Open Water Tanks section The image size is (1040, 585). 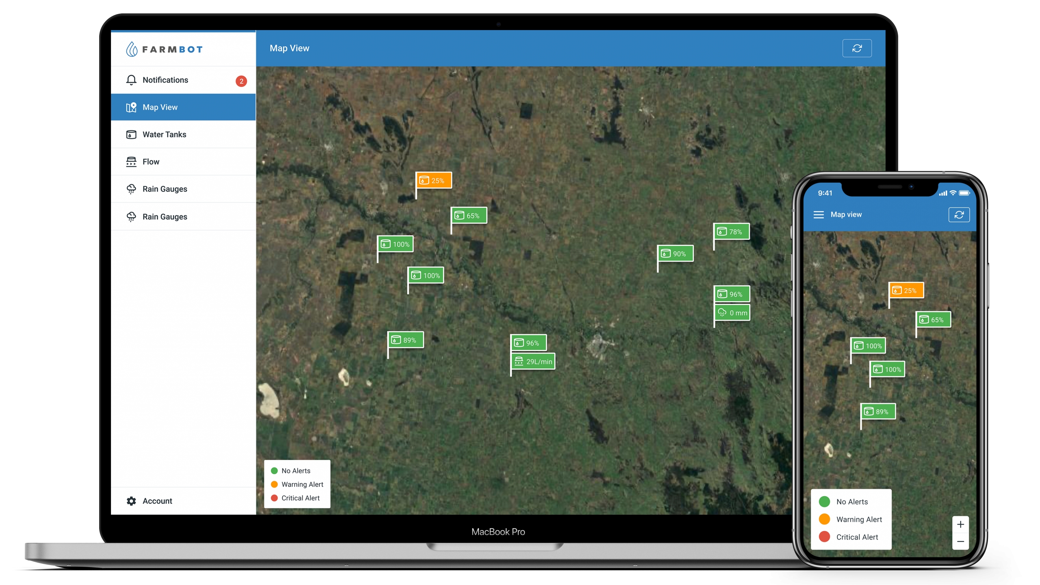[183, 134]
